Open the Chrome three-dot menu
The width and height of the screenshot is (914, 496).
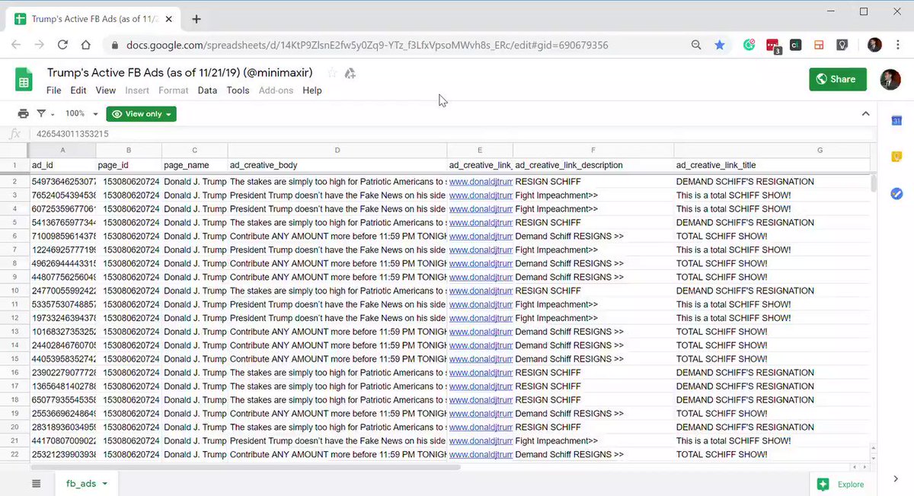click(x=899, y=45)
